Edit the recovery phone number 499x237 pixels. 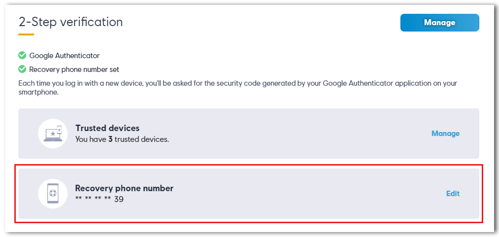click(x=453, y=194)
